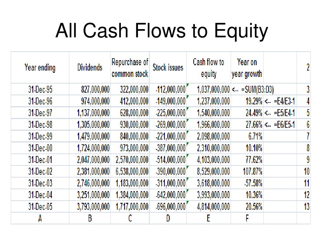Click the 31-Dec-95 date cell
The width and height of the screenshot is (324, 243).
point(40,89)
